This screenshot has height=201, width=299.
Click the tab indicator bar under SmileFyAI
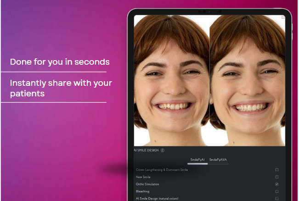(x=197, y=163)
